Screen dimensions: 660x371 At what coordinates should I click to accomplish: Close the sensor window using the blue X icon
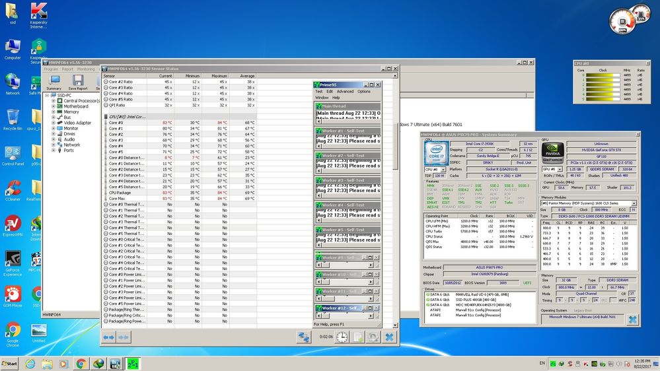(x=389, y=337)
